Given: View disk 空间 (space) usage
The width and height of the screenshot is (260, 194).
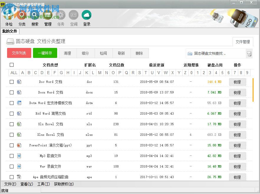Looking at the screenshot, I should pos(73,18).
